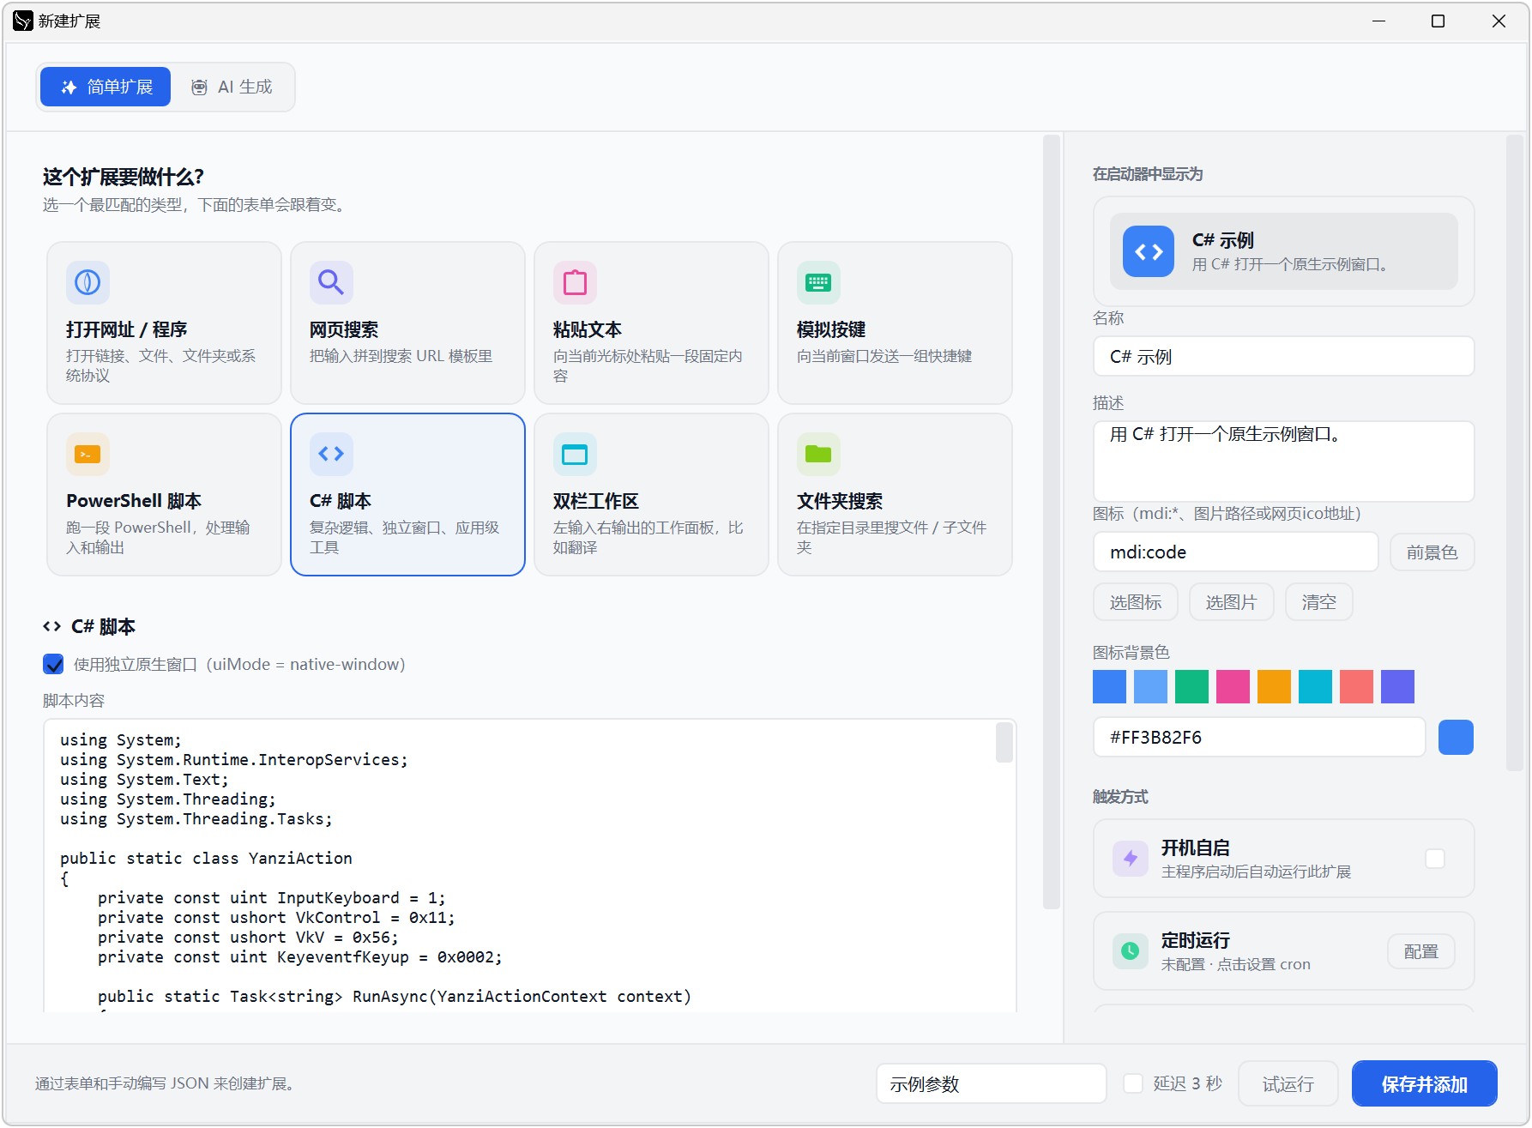Pick the pink background swatch
The width and height of the screenshot is (1532, 1128).
[x=1233, y=686]
